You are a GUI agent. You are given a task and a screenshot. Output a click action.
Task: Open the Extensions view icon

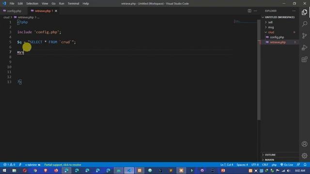pos(305,59)
